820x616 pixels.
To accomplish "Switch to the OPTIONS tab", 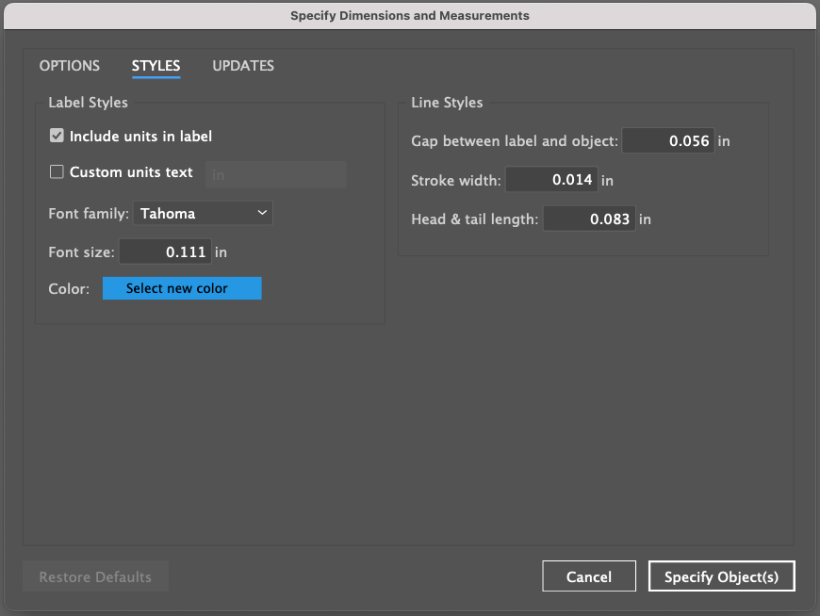I will (69, 66).
